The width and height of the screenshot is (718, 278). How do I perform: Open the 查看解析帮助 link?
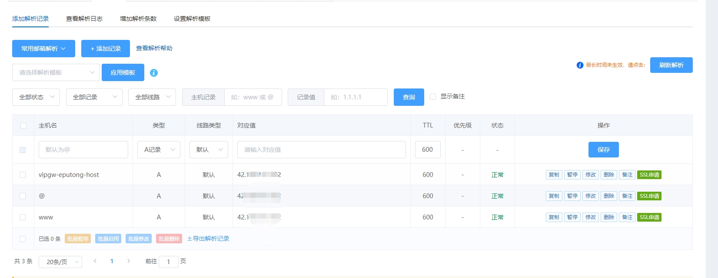coord(154,48)
